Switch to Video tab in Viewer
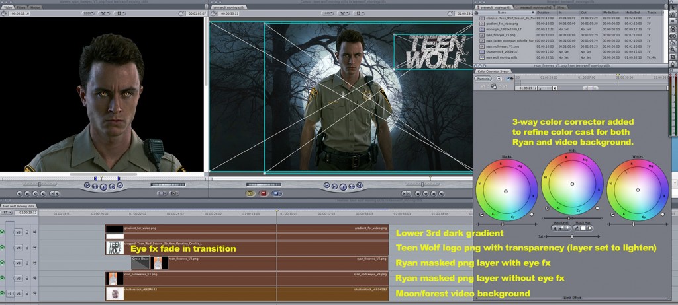The height and width of the screenshot is (305, 678). click(x=7, y=8)
